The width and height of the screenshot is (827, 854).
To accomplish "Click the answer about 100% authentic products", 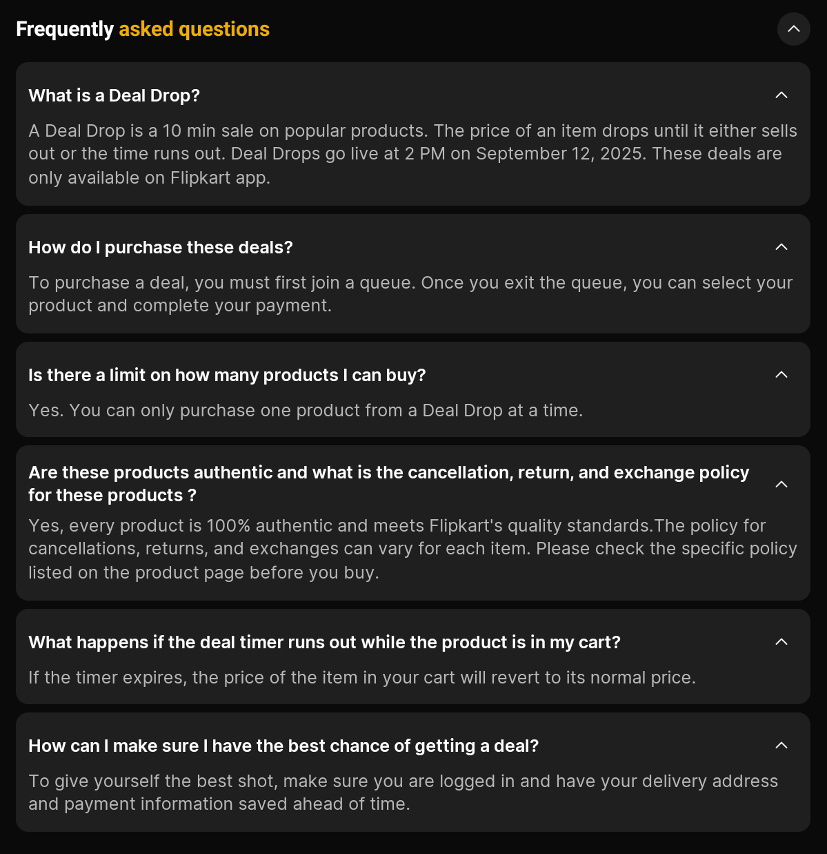I will point(412,549).
